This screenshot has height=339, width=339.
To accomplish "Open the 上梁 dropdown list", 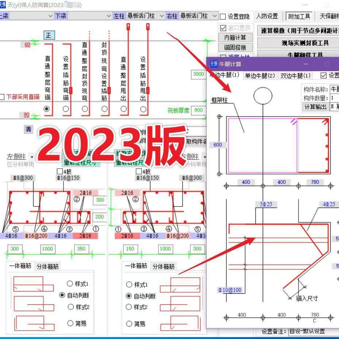I will click(x=50, y=16).
